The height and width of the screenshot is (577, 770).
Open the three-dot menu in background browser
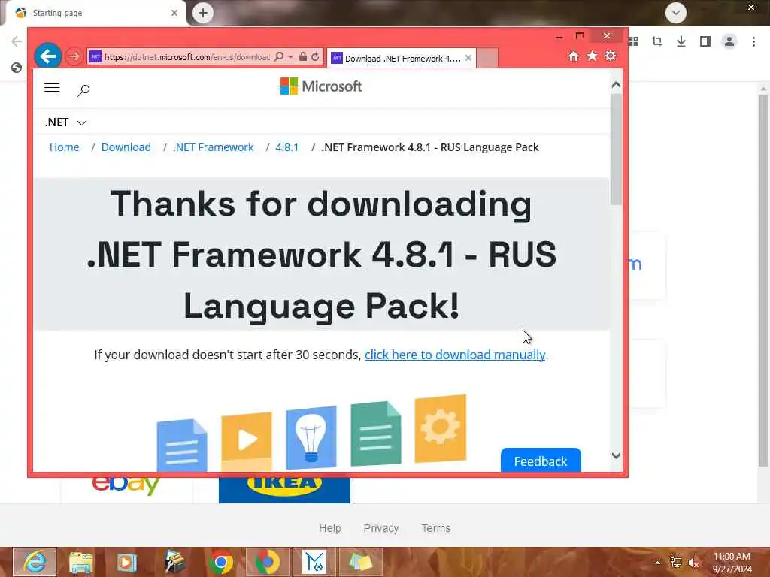tap(753, 42)
